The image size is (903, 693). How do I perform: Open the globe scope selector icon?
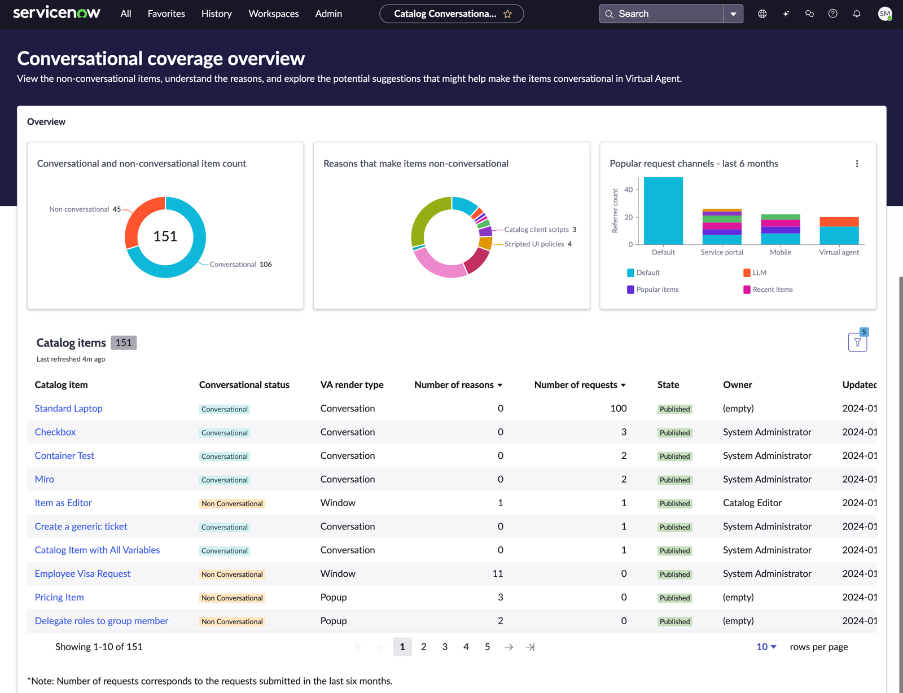coord(762,14)
